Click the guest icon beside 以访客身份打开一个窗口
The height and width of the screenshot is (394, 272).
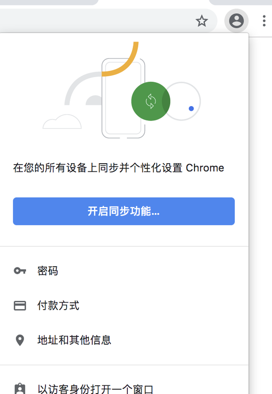pyautogui.click(x=19, y=389)
